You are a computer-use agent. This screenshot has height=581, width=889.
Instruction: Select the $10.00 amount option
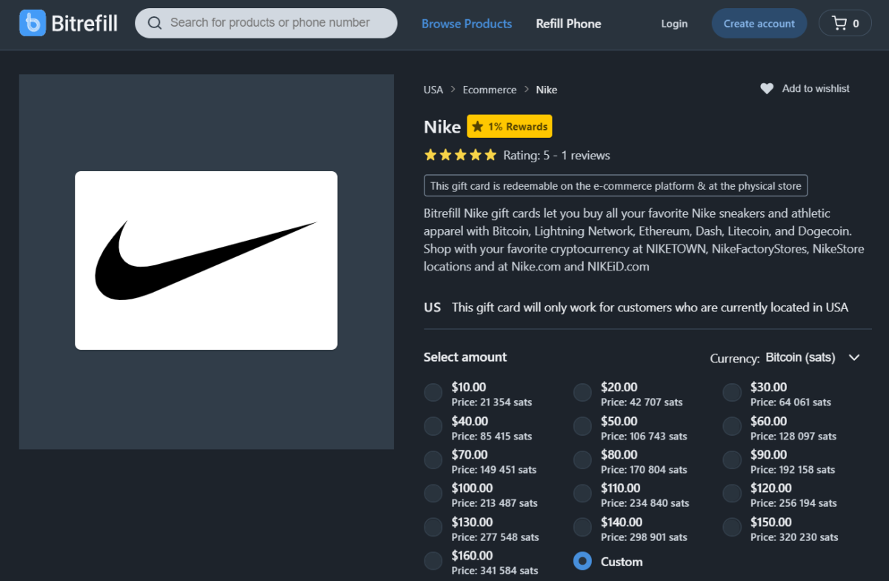(433, 392)
